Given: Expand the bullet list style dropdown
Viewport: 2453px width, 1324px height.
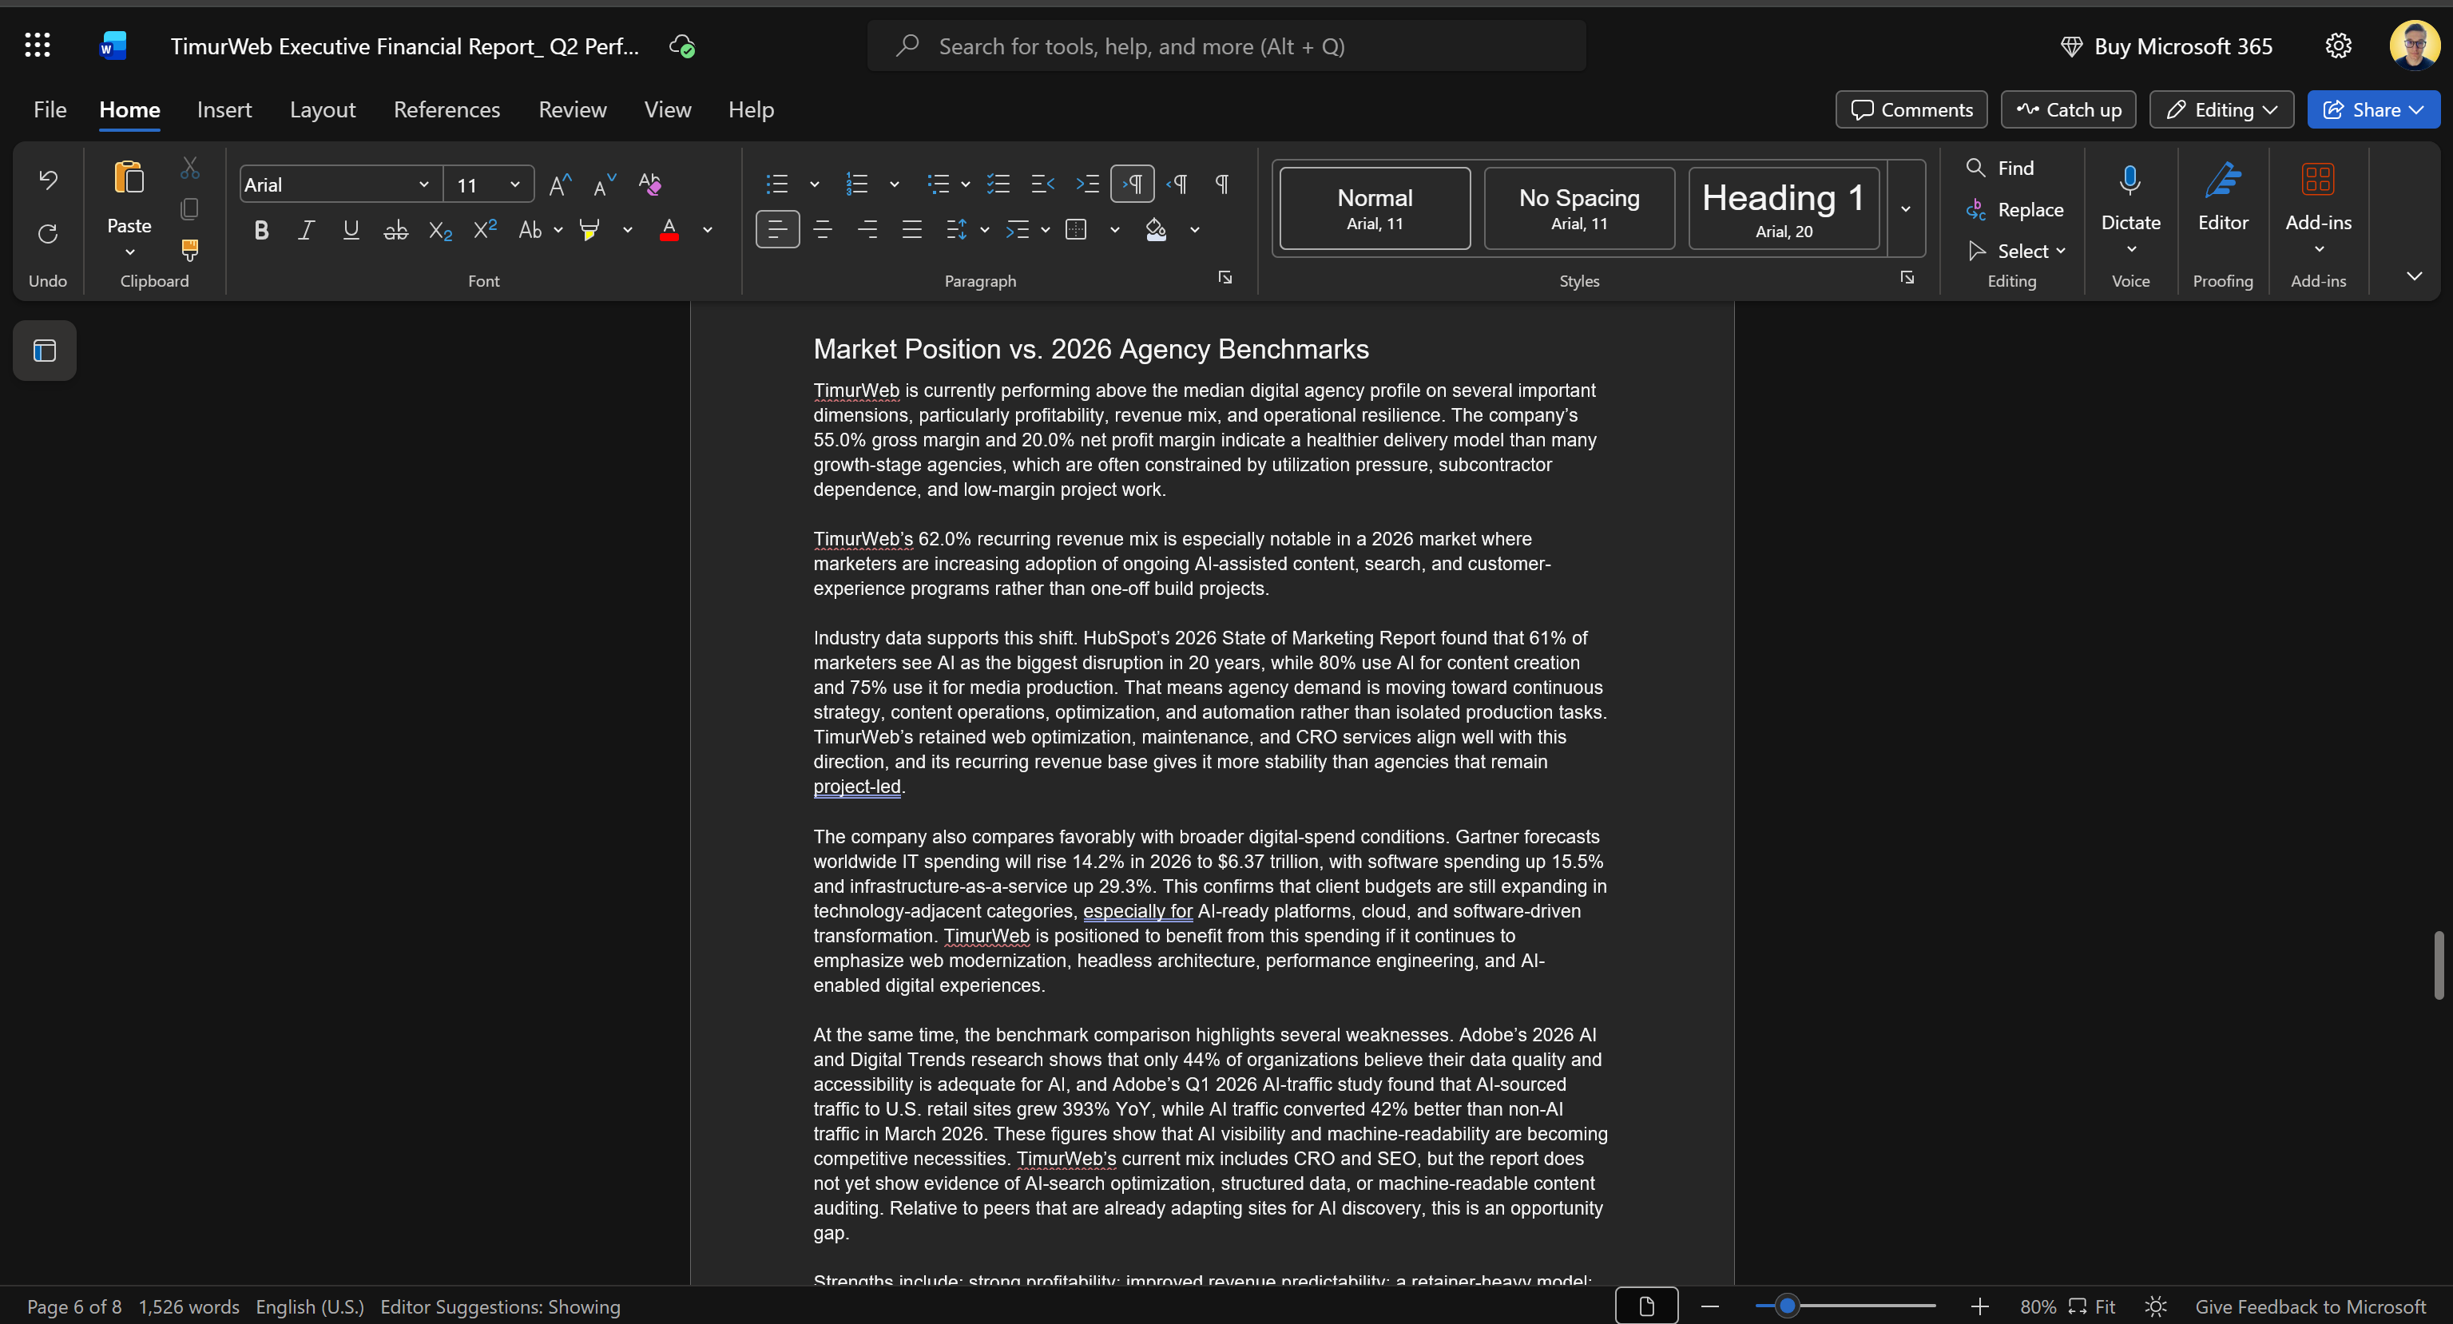Looking at the screenshot, I should coord(814,184).
